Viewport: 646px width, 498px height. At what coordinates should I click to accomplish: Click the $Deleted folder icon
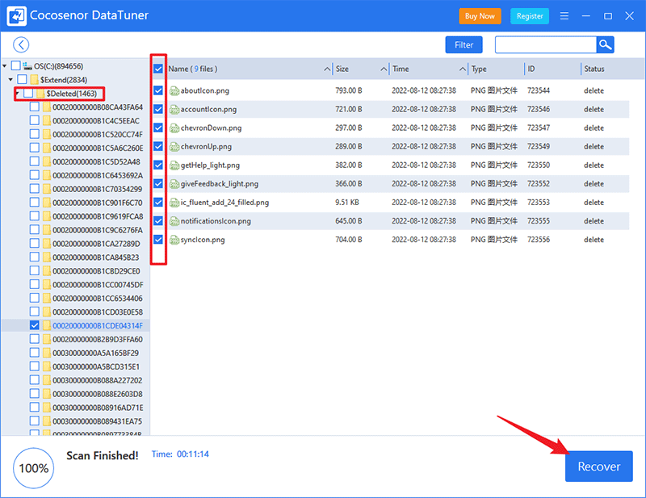[x=40, y=94]
